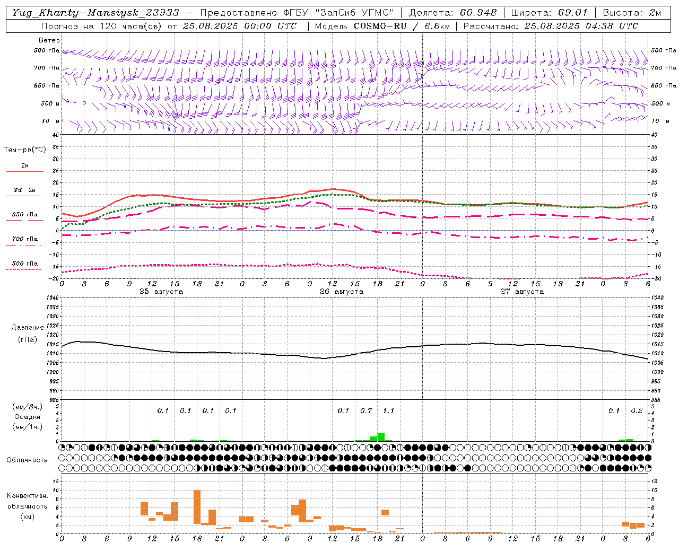679x543 pixels.
Task: Click the Конвективн. panel label
Action: point(28,496)
